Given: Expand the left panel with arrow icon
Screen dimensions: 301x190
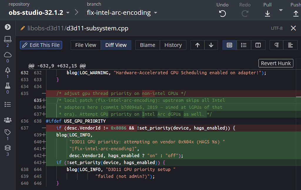Looking at the screenshot, I should 8,27.
